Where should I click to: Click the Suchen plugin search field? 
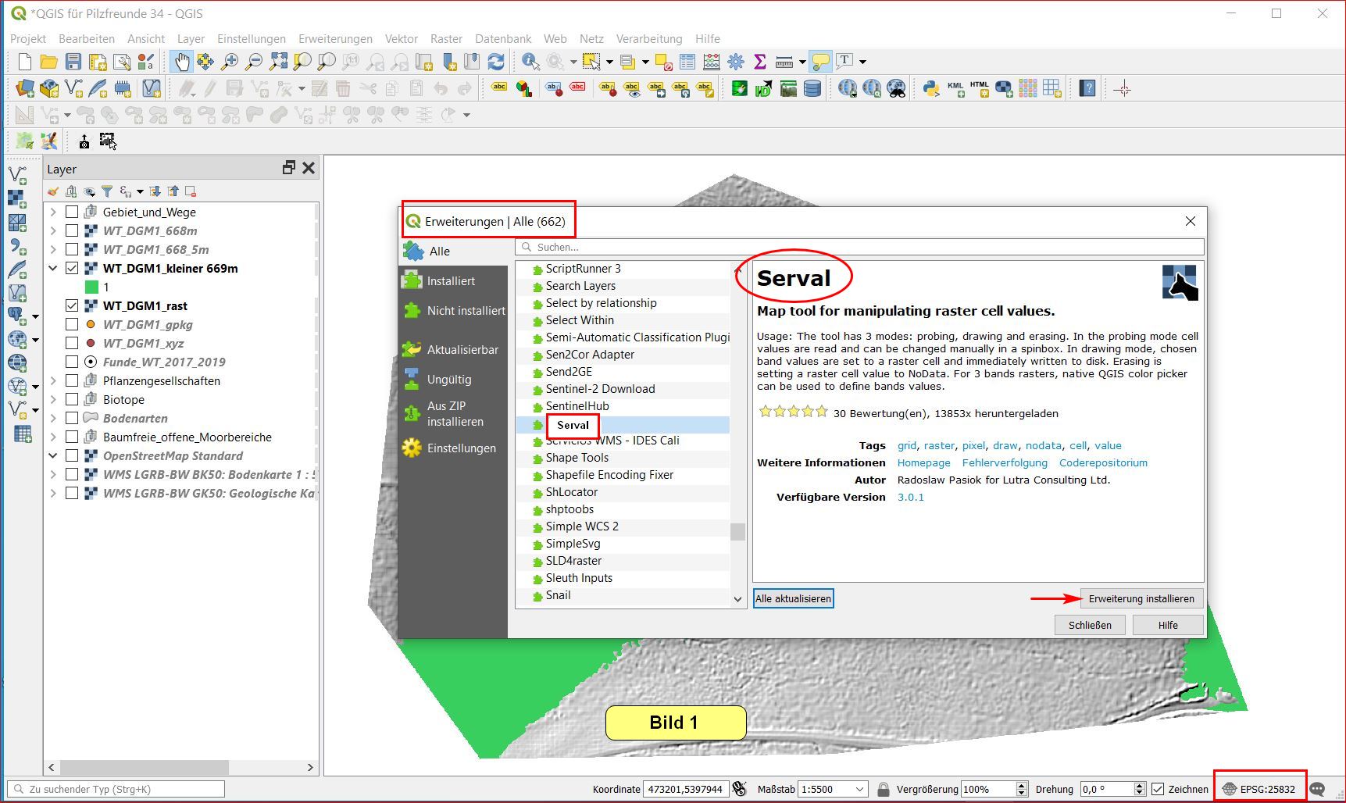[x=859, y=247]
